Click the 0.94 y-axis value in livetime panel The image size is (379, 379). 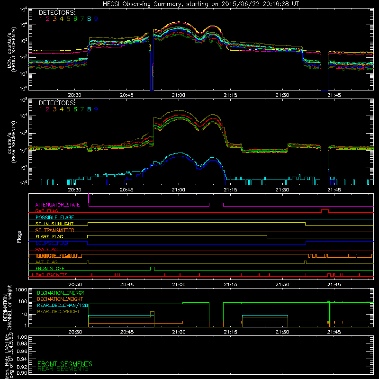22,359
